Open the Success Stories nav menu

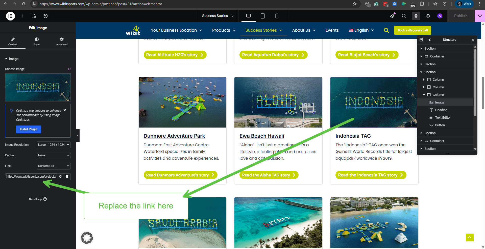(x=263, y=30)
